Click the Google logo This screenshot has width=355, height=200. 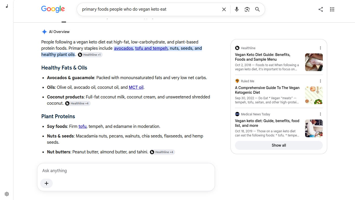(53, 9)
